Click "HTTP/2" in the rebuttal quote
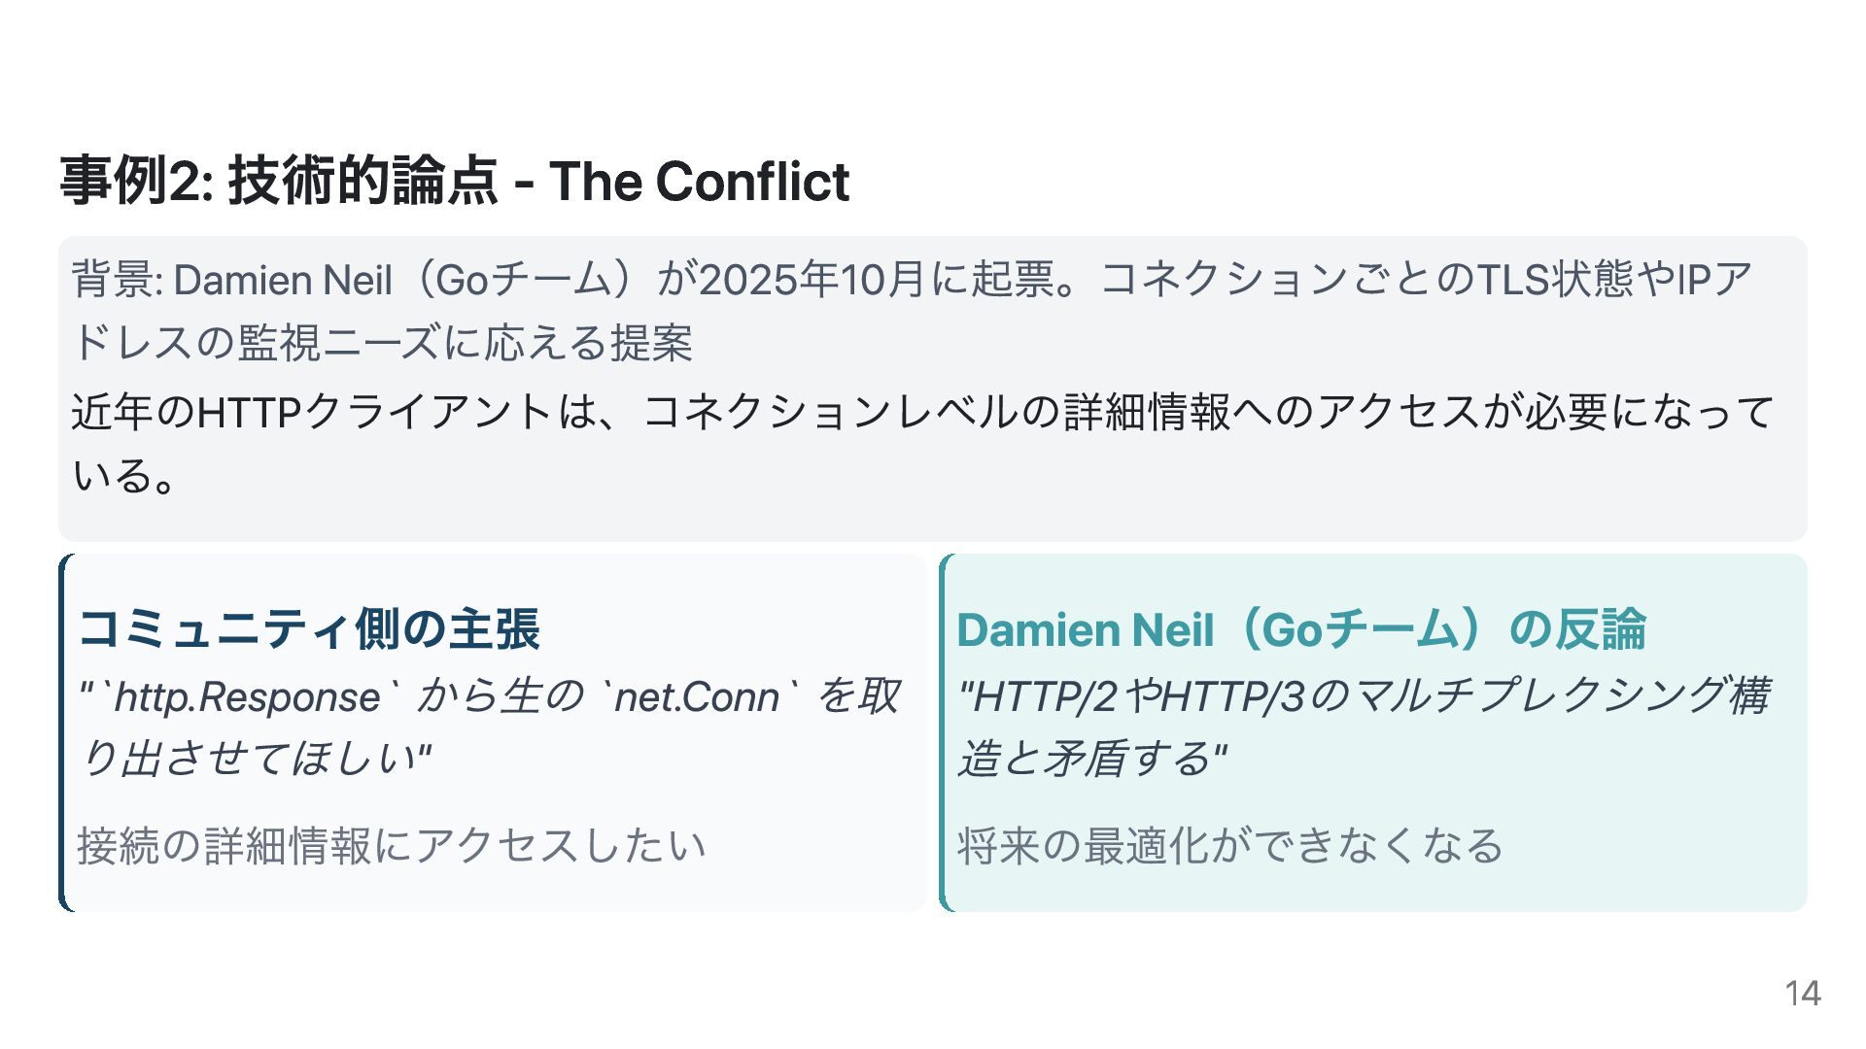Screen dimensions: 1866x1049 point(1044,697)
